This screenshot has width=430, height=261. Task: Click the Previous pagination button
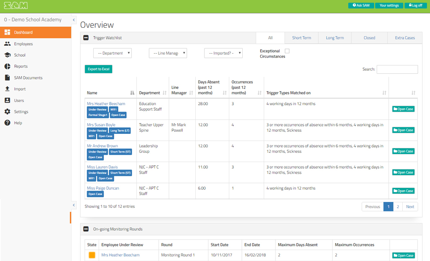click(x=373, y=207)
